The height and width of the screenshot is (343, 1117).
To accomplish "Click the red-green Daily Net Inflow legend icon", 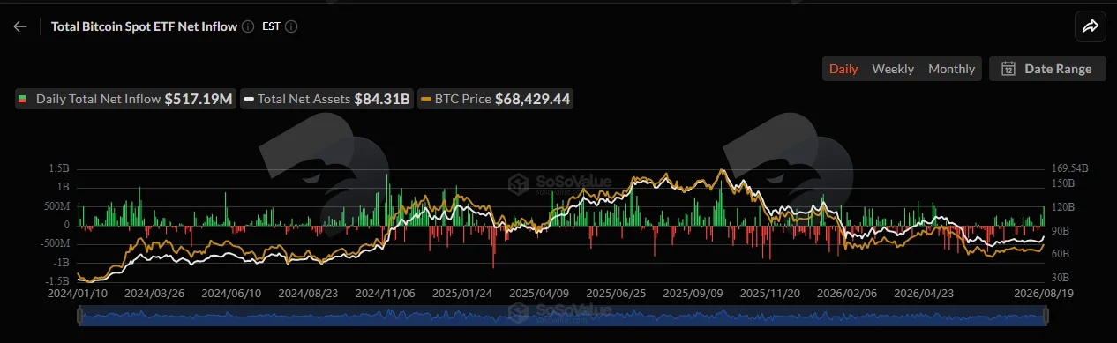I will coord(22,99).
